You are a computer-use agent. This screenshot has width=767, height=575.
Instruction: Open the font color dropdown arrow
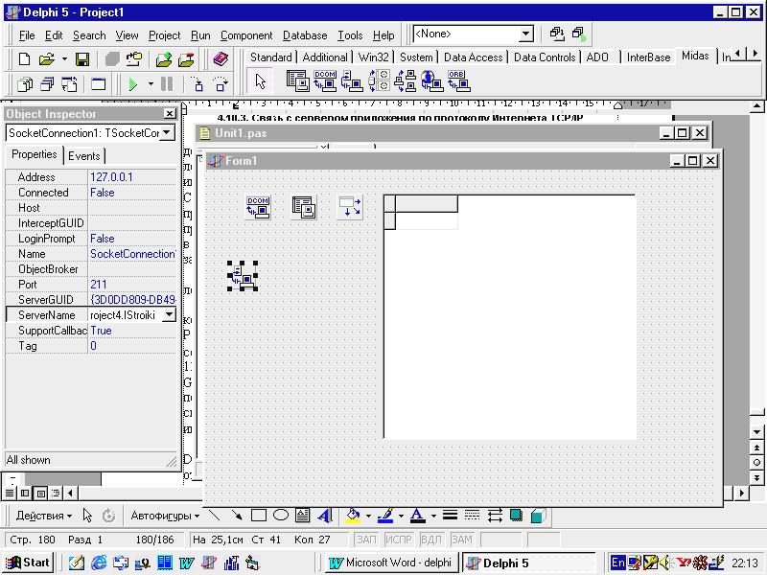coord(433,516)
